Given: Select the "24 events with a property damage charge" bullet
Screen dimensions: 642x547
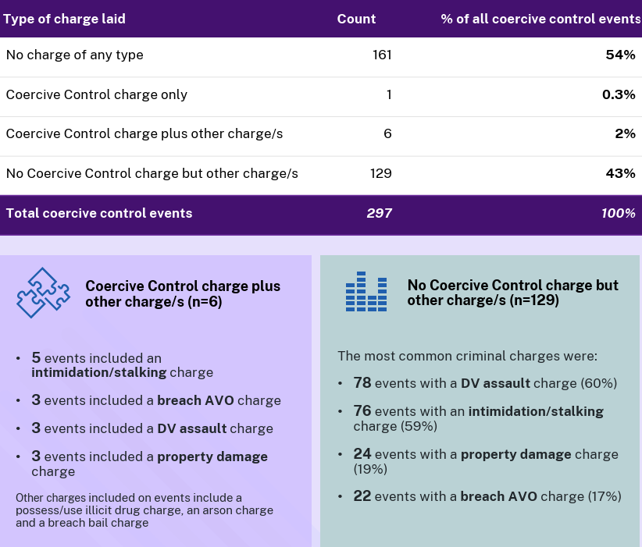Looking at the screenshot, I should (x=485, y=461).
